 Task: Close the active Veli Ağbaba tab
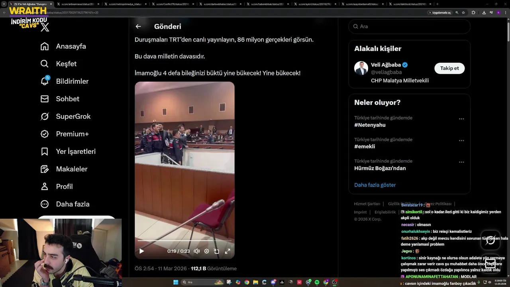click(51, 4)
